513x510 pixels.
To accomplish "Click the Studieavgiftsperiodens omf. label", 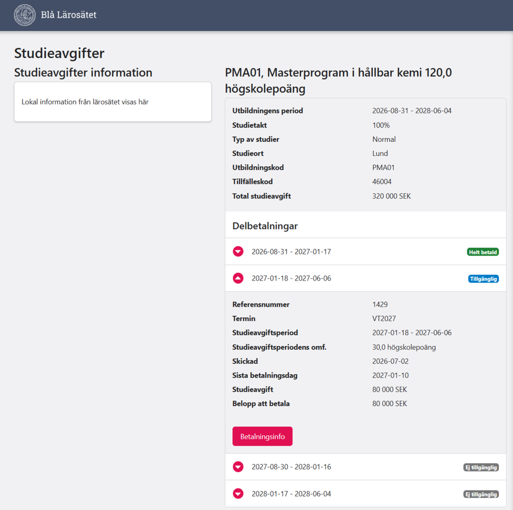I will [x=279, y=347].
